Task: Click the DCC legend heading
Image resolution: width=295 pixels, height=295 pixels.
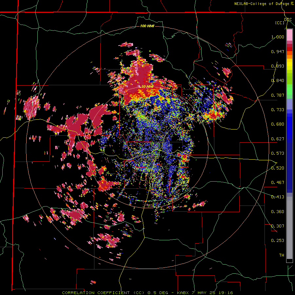Action: click(288, 20)
